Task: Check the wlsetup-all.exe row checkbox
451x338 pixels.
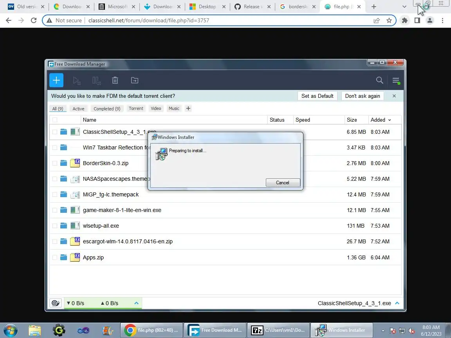Action: click(x=55, y=226)
